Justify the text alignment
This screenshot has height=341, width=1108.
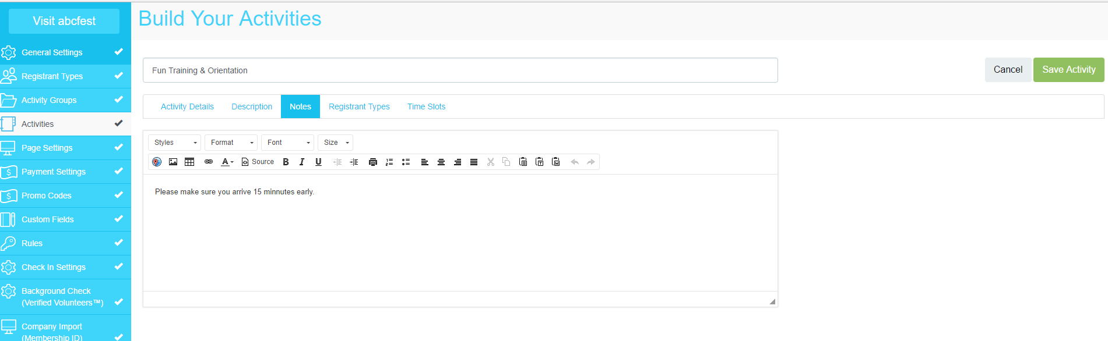(474, 162)
